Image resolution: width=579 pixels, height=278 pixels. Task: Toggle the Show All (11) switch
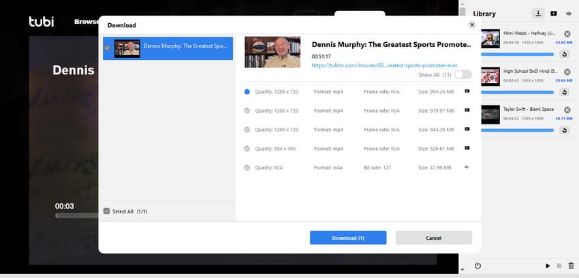[463, 75]
